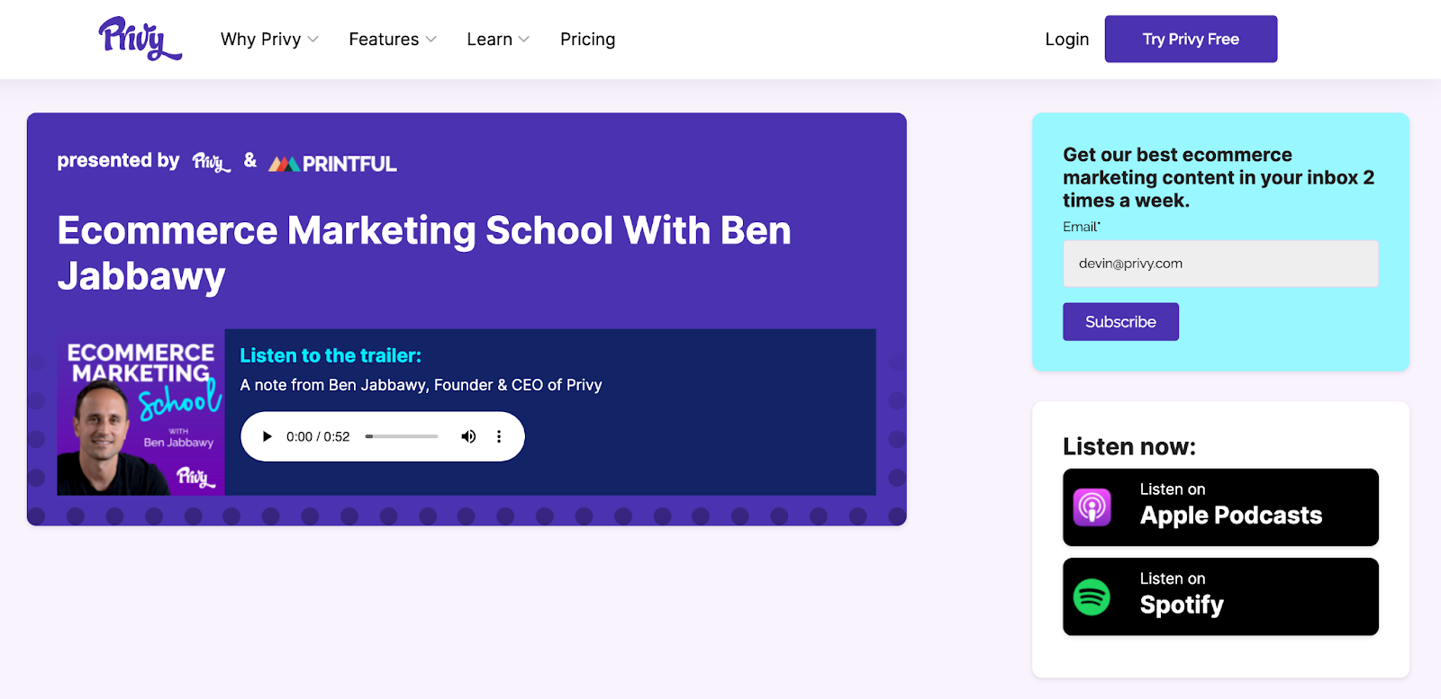
Task: Open the Listen on Spotify button
Action: click(1220, 597)
